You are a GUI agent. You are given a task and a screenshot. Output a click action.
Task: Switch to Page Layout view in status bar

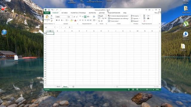[x=133, y=89]
